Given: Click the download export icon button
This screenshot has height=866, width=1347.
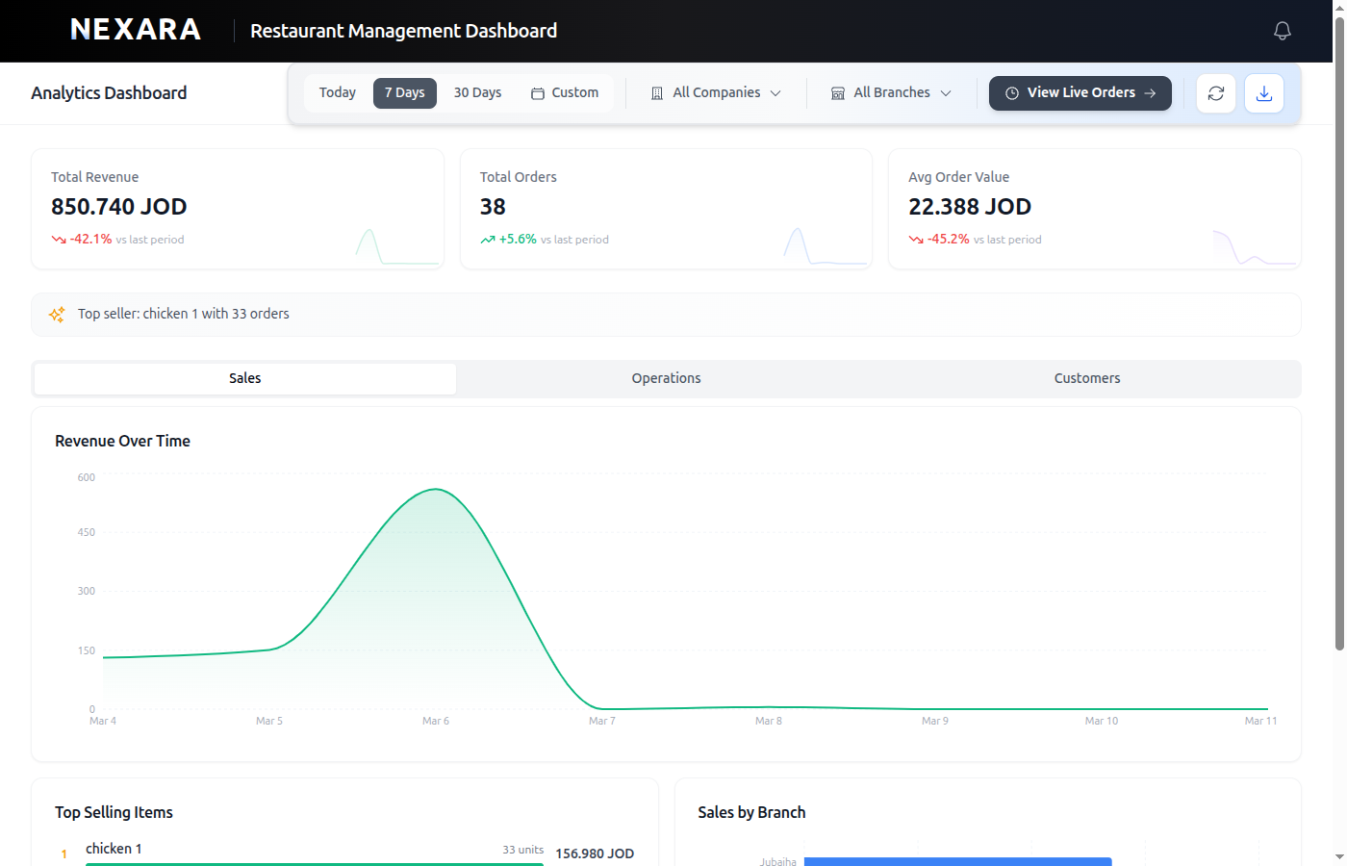Looking at the screenshot, I should point(1264,93).
